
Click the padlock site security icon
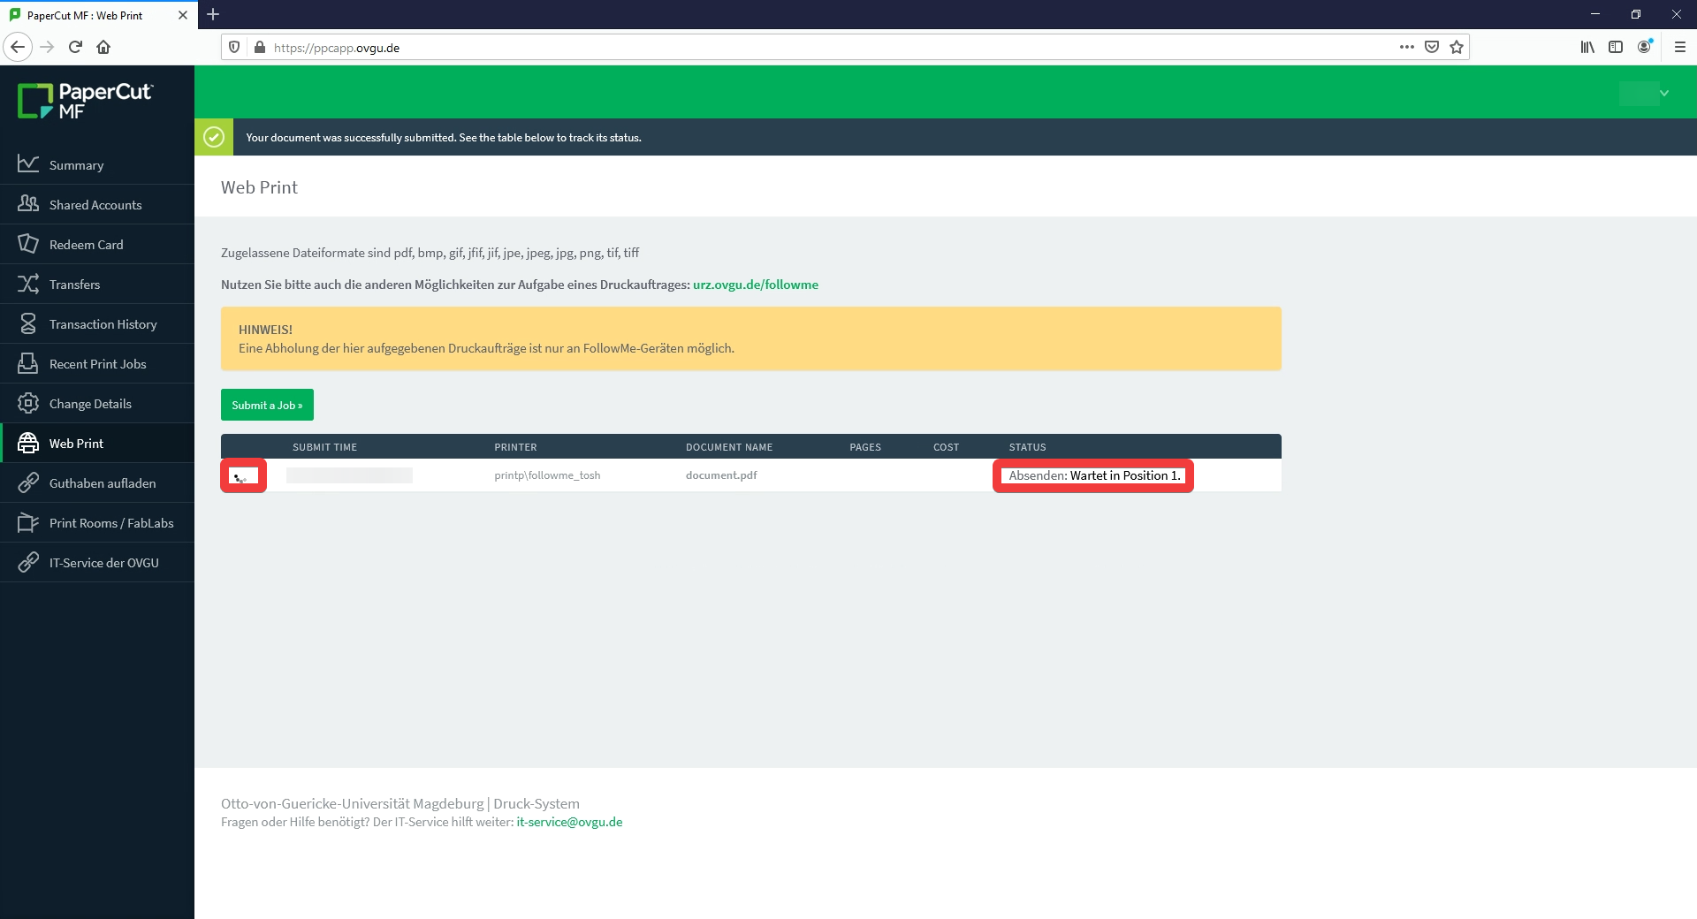[259, 47]
